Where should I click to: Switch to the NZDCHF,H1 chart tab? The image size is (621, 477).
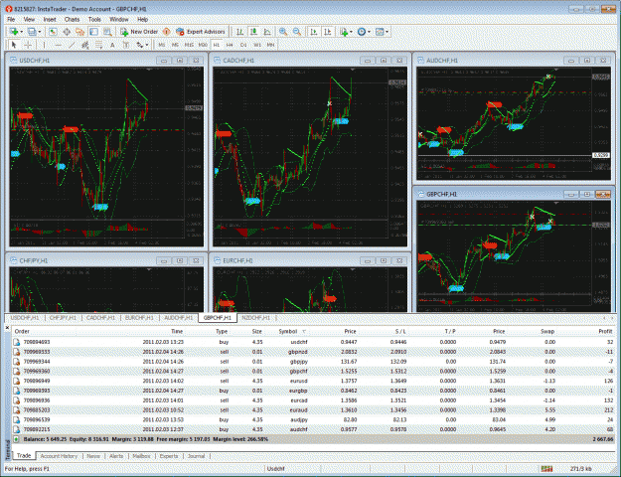point(255,318)
